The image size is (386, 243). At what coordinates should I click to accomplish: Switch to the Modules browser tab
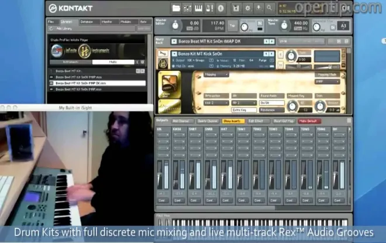tap(128, 22)
